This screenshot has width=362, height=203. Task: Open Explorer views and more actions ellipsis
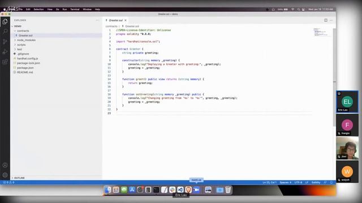[x=97, y=20]
